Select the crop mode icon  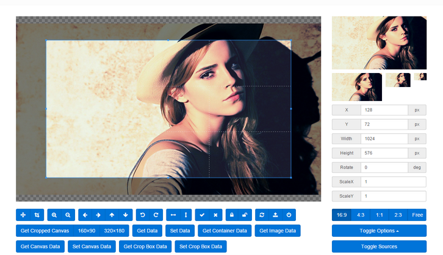[x=37, y=215]
